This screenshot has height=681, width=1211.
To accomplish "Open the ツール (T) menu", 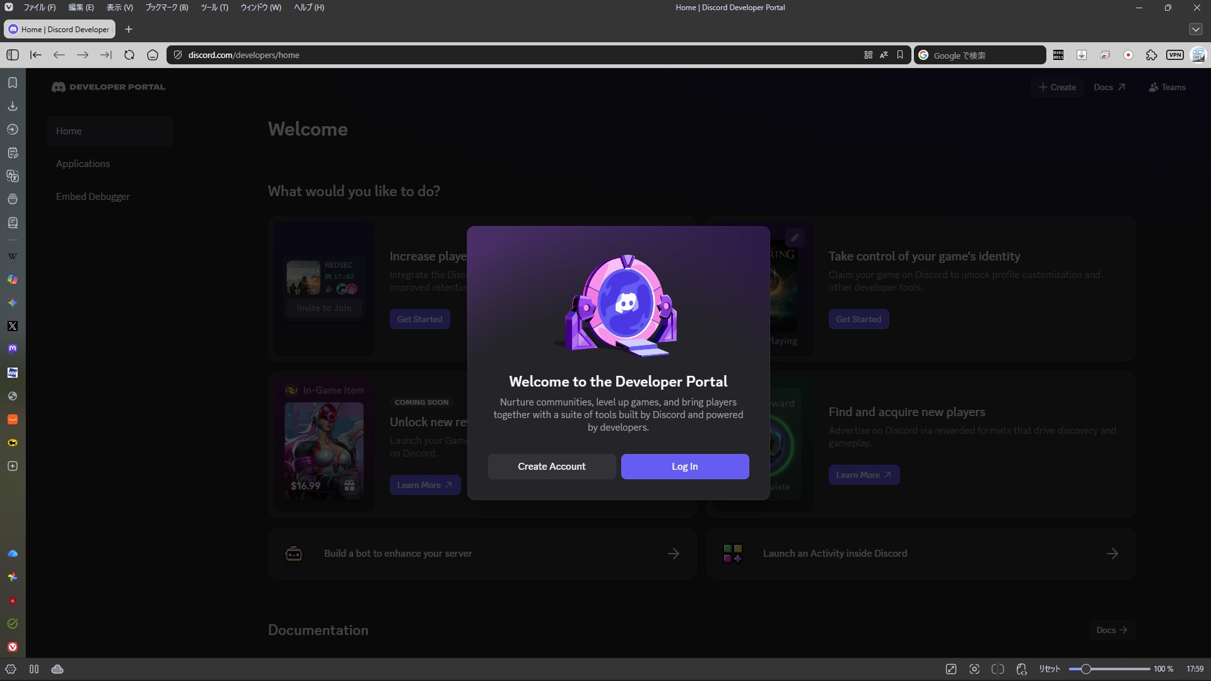I will coord(214,8).
